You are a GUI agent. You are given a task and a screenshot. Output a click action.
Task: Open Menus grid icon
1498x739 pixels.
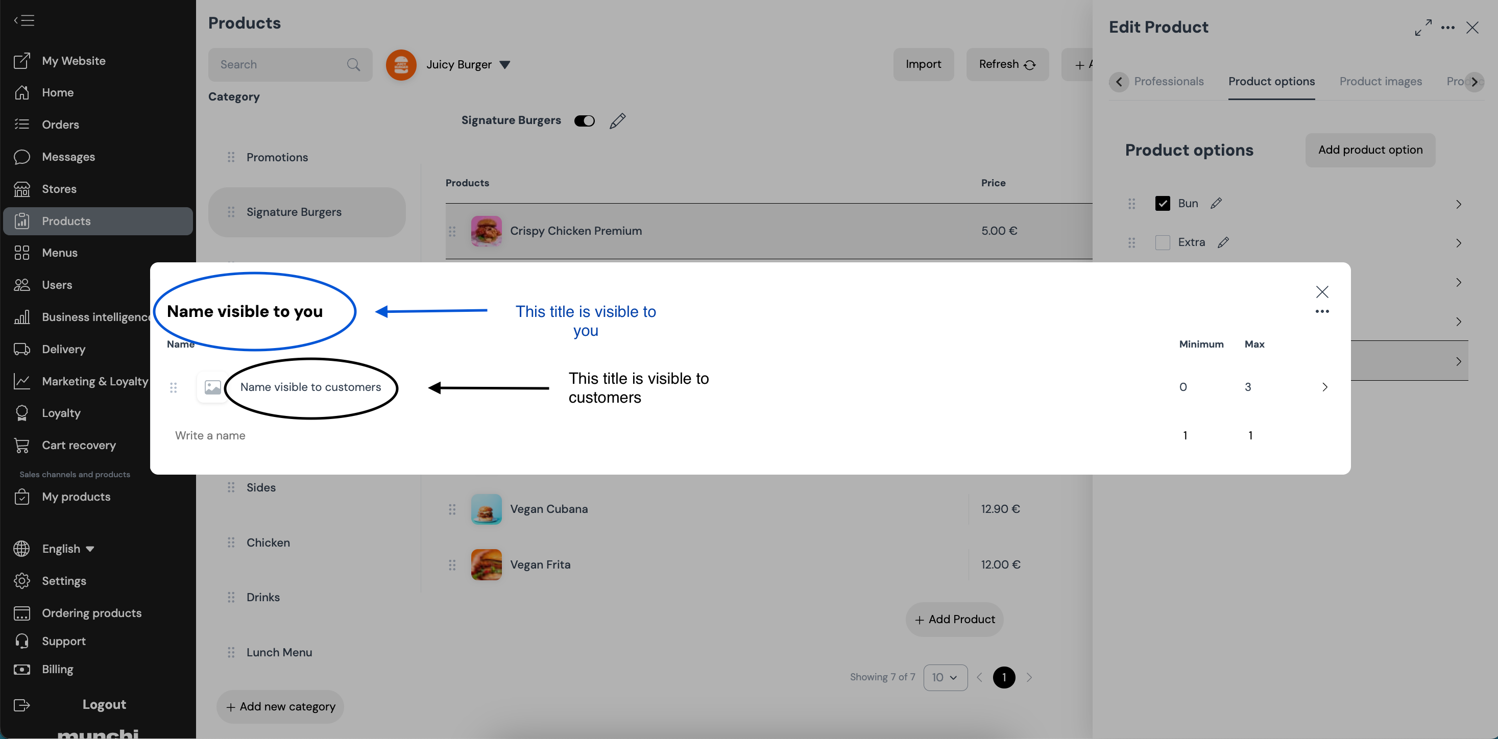(x=22, y=252)
